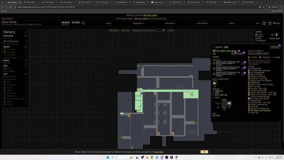The width and height of the screenshot is (284, 160).
Task: Click the paste file name input field
Action: click(152, 30)
